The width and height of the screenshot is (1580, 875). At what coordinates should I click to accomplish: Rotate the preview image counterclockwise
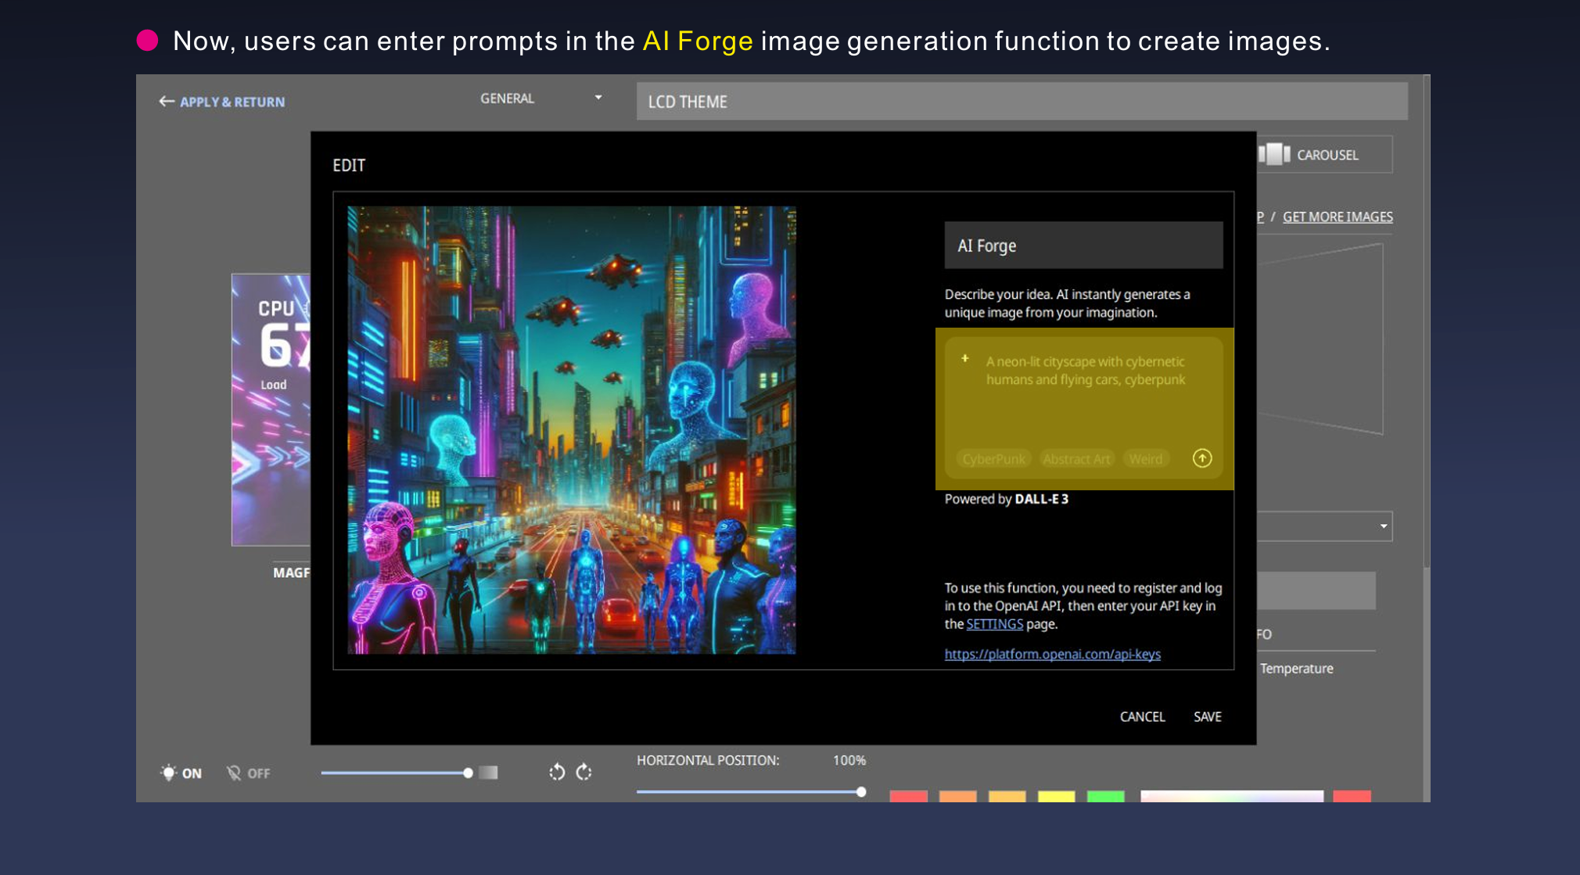(x=557, y=773)
